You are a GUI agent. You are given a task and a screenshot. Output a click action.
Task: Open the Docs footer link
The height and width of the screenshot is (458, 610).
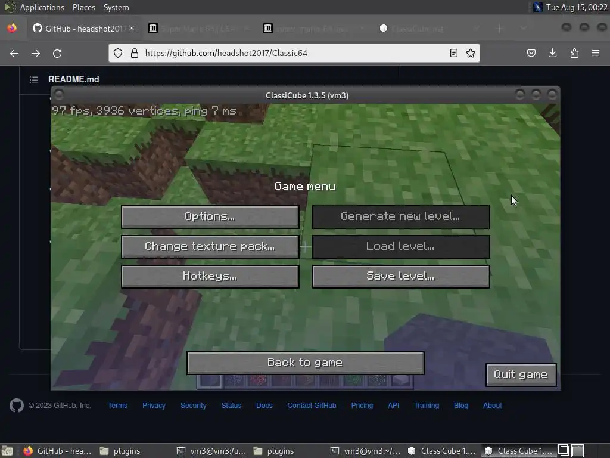(264, 406)
